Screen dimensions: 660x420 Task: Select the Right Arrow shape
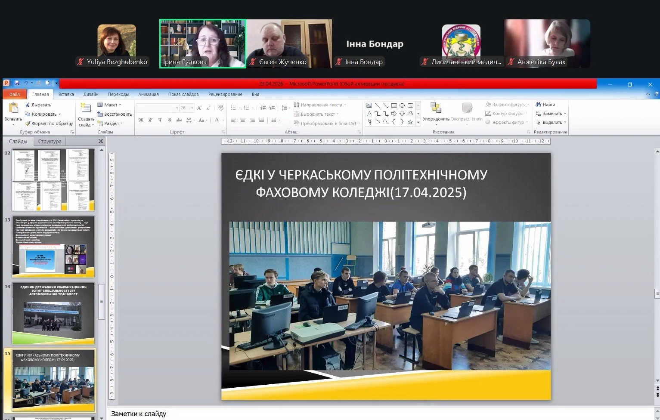point(394,114)
